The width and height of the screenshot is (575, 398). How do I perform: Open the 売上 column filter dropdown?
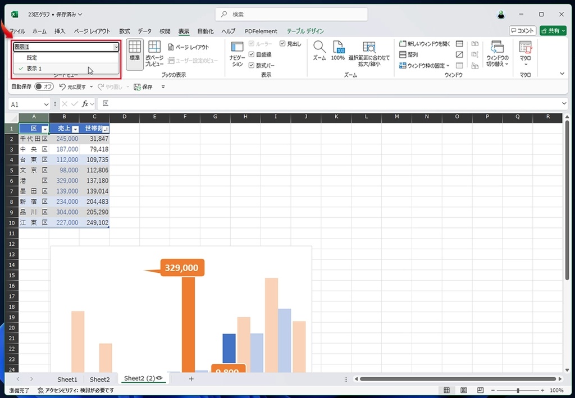[75, 129]
